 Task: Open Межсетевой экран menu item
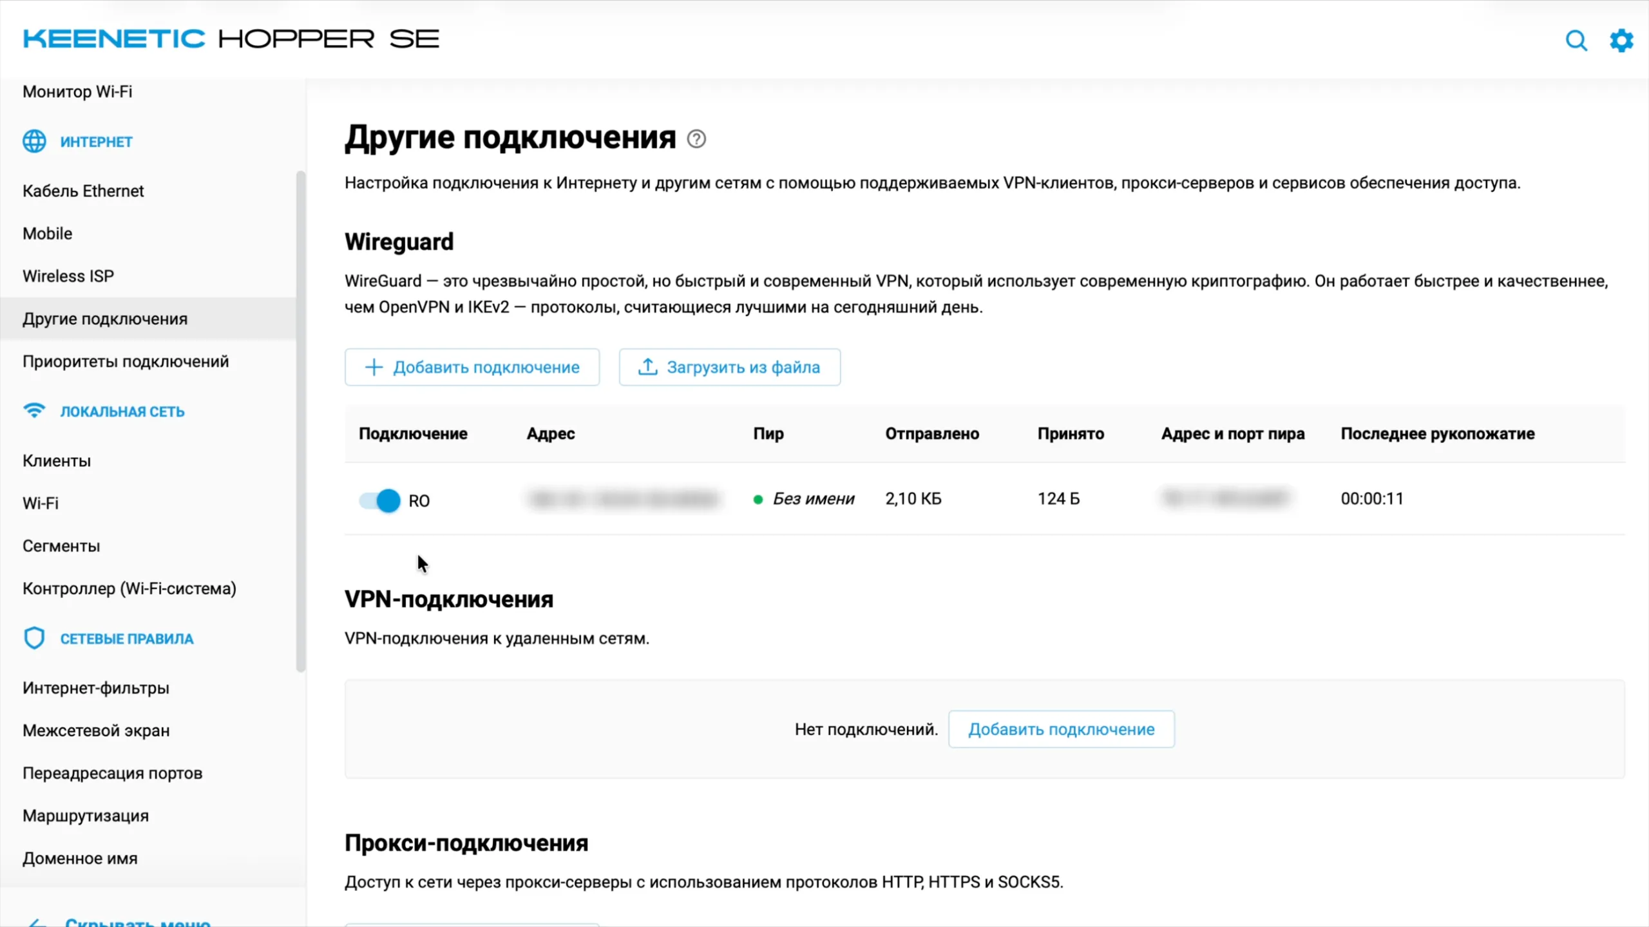pos(96,730)
